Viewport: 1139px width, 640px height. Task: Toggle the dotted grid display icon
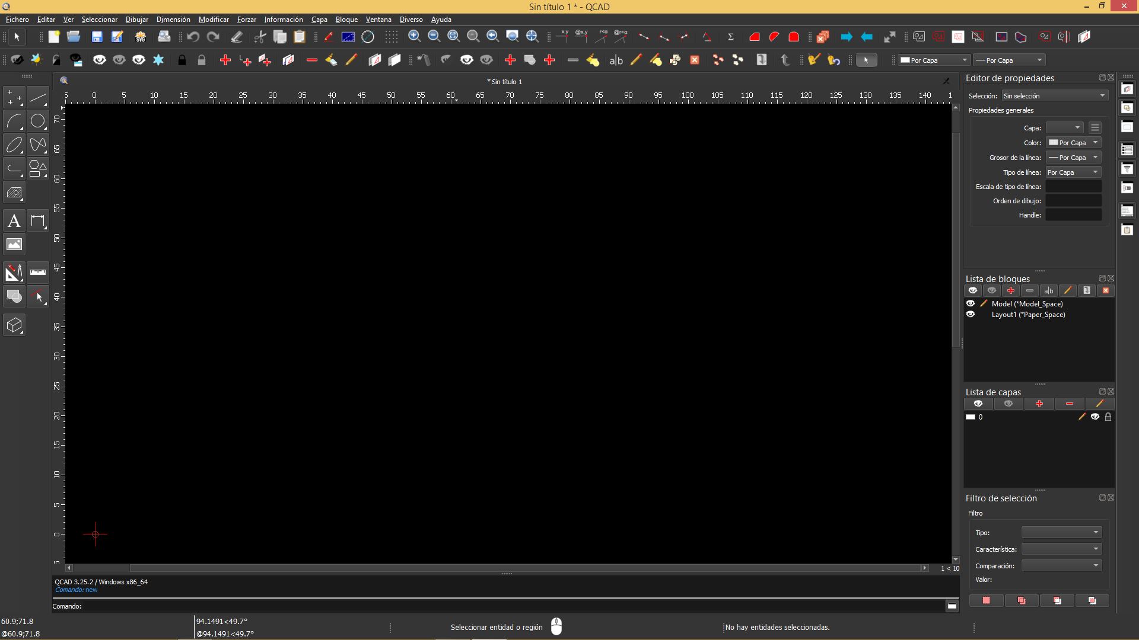coord(391,37)
